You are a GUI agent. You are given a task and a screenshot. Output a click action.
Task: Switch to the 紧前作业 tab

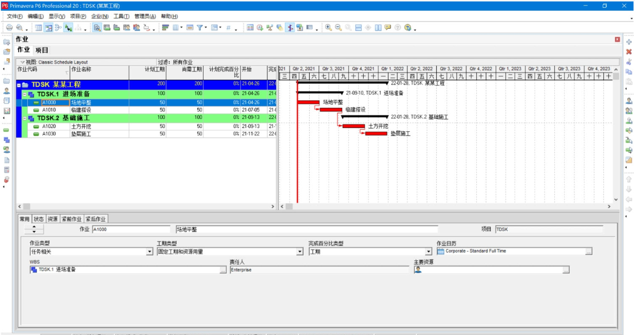click(x=72, y=219)
